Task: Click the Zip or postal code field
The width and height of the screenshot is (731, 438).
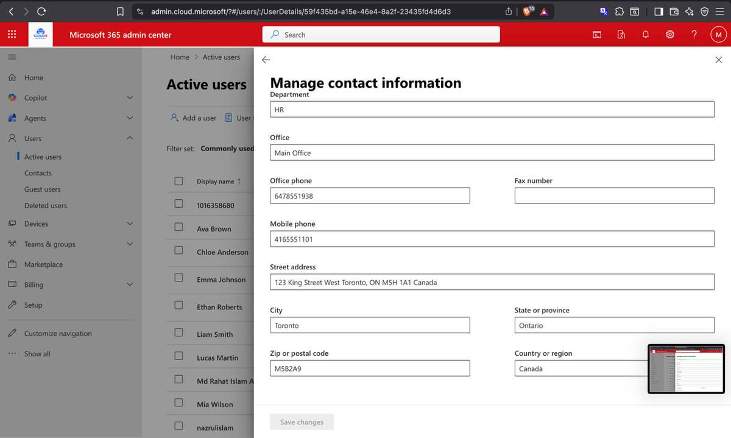Action: click(x=370, y=369)
